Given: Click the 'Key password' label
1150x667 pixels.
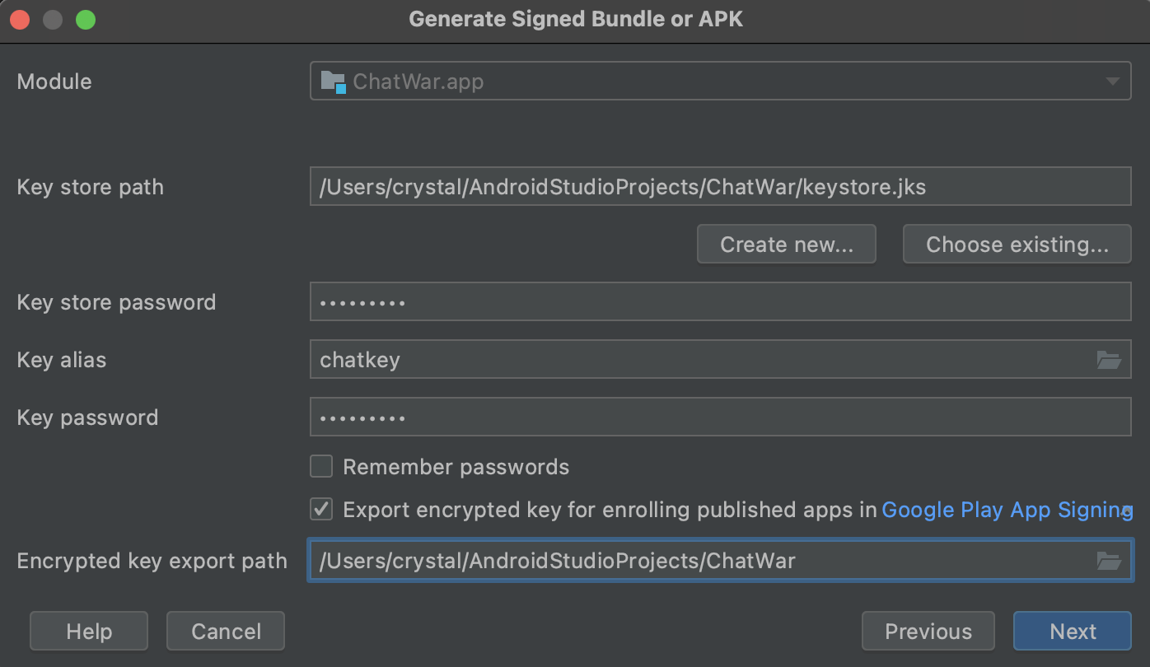Looking at the screenshot, I should (x=87, y=417).
